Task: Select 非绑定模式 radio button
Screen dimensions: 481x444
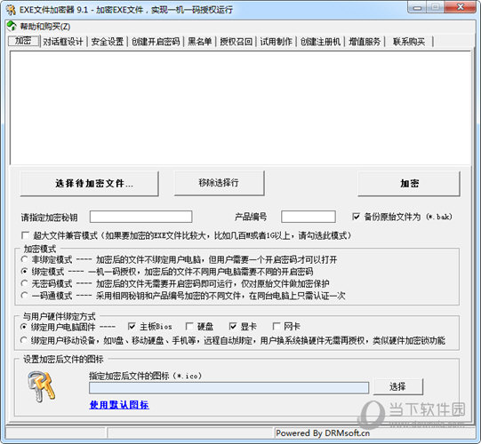Action: (24, 259)
